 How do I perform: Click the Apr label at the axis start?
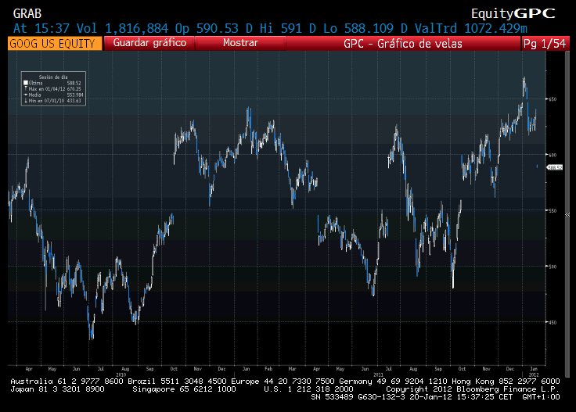(x=29, y=369)
